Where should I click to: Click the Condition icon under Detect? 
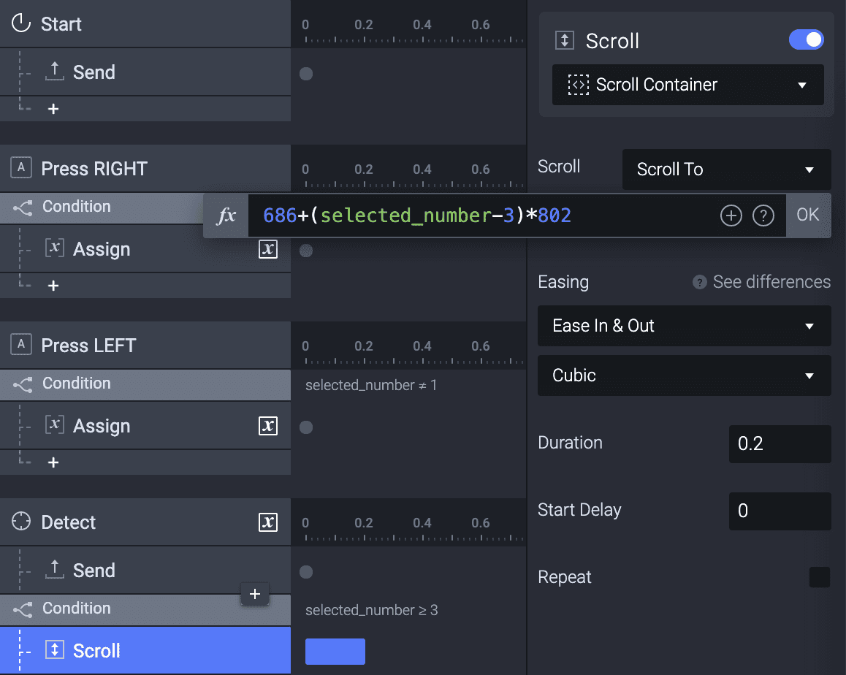(x=23, y=610)
